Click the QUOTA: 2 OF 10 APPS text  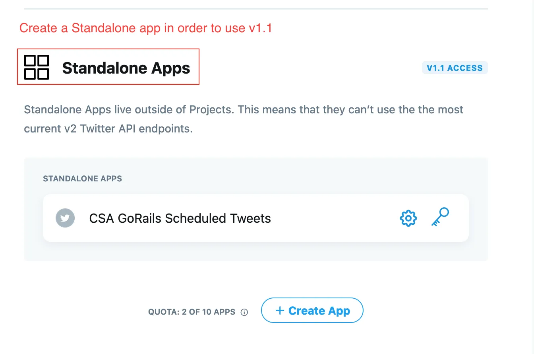point(192,312)
